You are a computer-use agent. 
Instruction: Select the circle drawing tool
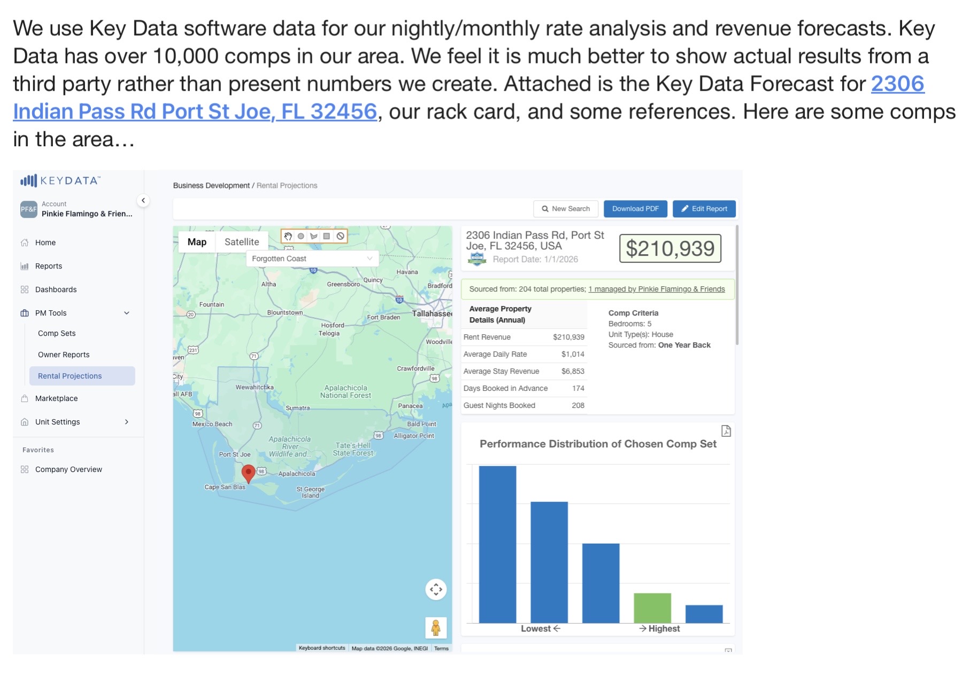coord(301,236)
